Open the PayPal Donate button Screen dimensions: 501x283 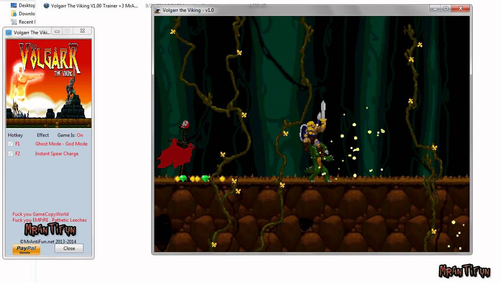[x=26, y=250]
